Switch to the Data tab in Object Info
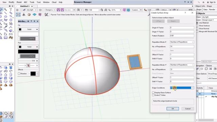The height and width of the screenshot is (122, 217). pyautogui.click(x=205, y=9)
